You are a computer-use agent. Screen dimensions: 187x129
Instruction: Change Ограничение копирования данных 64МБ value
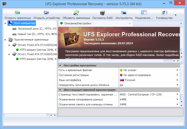[x=149, y=99]
